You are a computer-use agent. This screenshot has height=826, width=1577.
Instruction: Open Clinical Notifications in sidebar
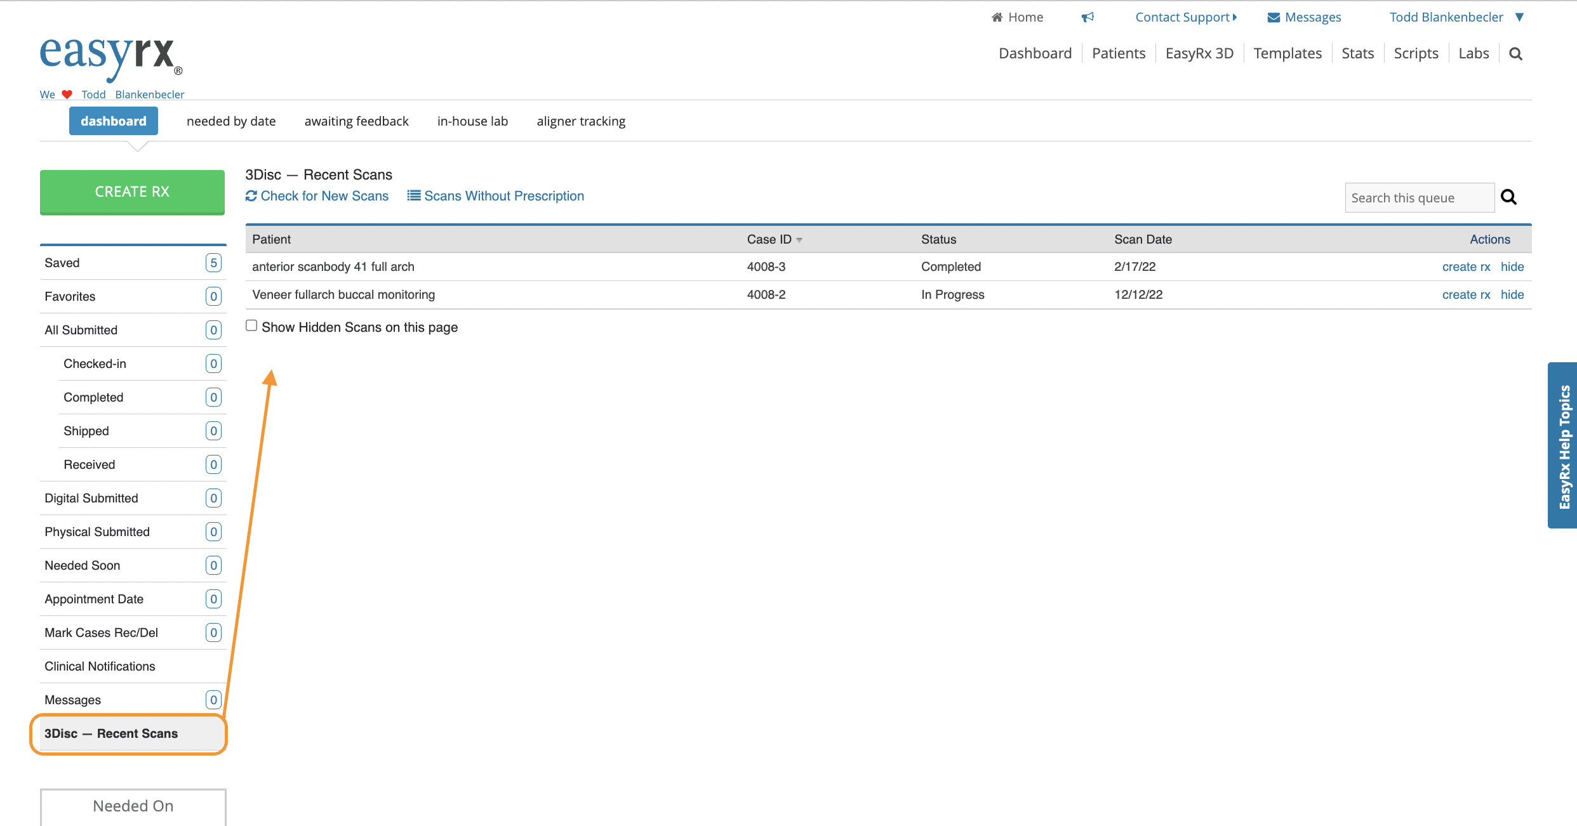point(133,666)
